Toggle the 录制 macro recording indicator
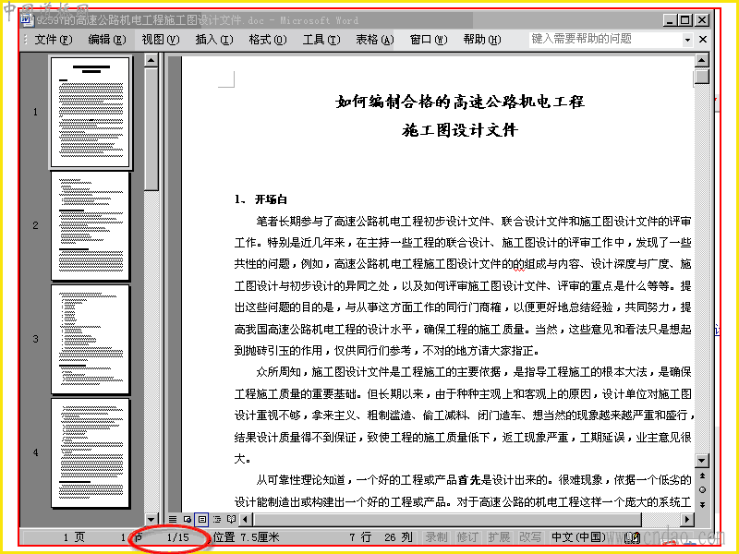739x554 pixels. point(436,537)
